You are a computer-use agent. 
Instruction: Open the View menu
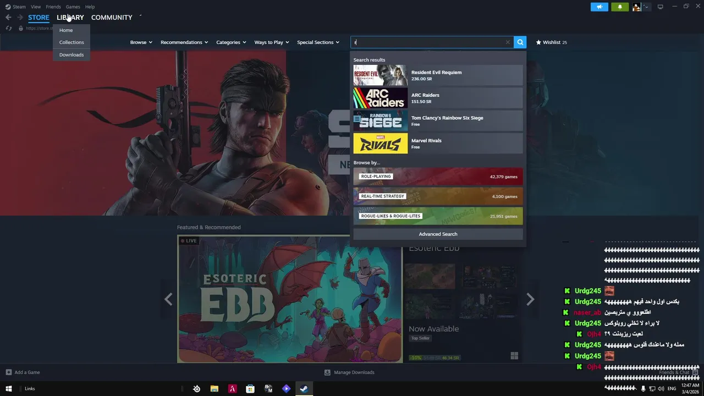coord(36,7)
